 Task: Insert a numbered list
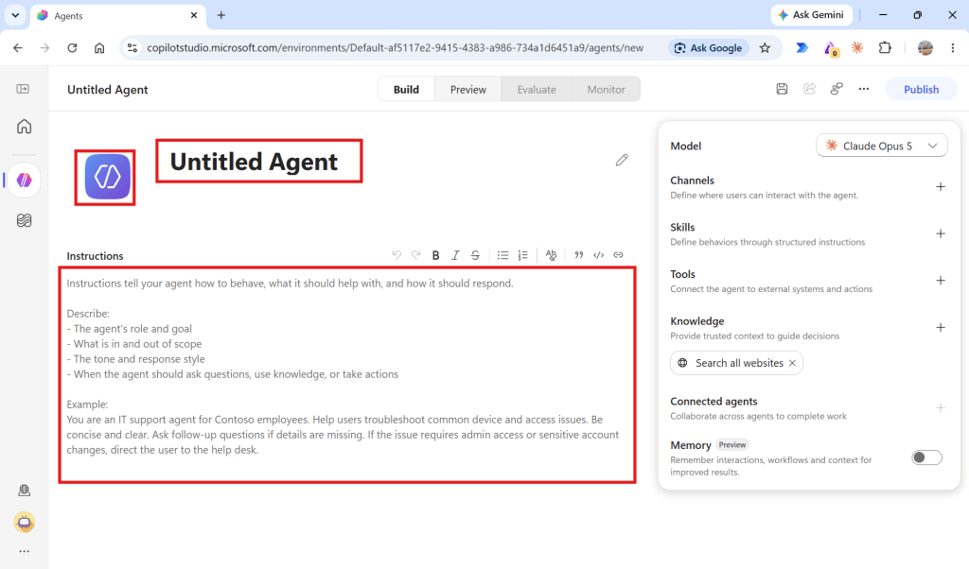[x=522, y=255]
